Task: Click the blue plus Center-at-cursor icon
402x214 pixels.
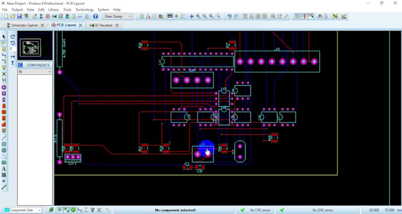Action: pyautogui.click(x=192, y=17)
